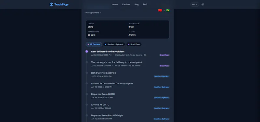Click SunYou badge on Departed From GMTC event
The width and height of the screenshot is (260, 122).
[x=162, y=98]
